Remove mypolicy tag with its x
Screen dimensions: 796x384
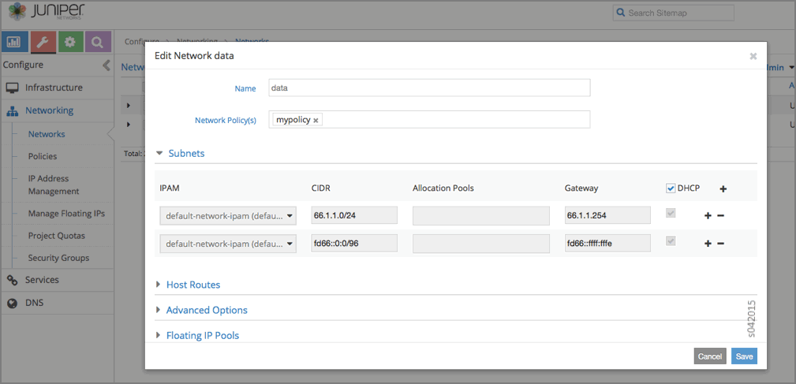(x=316, y=121)
